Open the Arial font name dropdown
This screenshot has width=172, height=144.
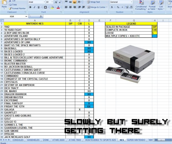tap(44, 2)
